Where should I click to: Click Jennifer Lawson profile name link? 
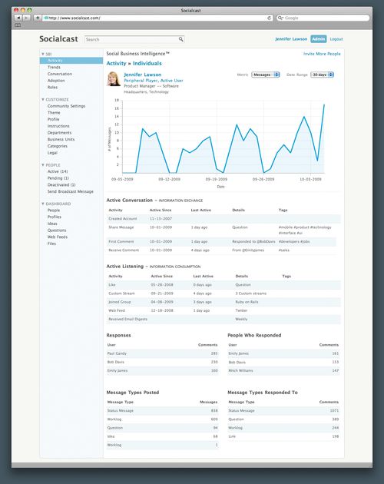click(143, 75)
